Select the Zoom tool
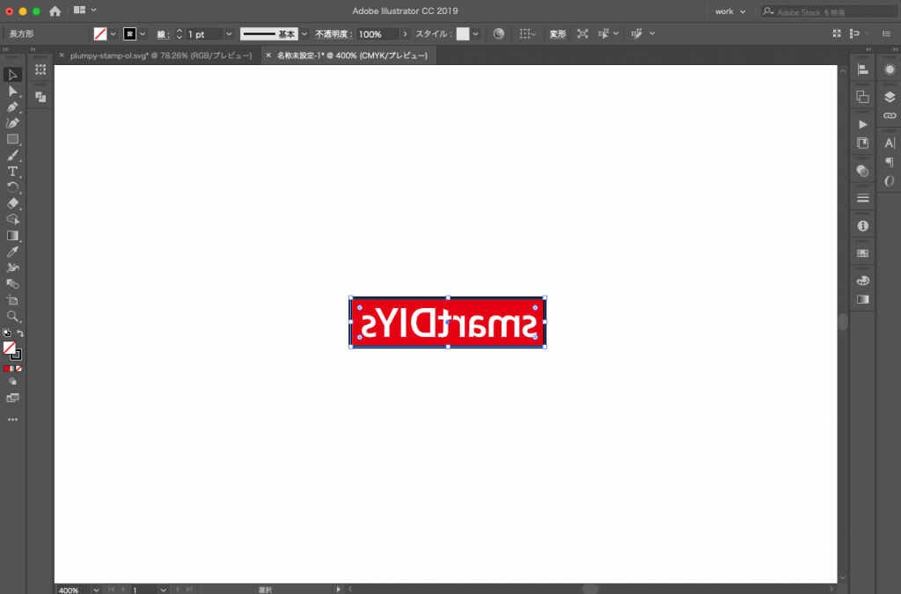Image resolution: width=901 pixels, height=594 pixels. pos(12,316)
